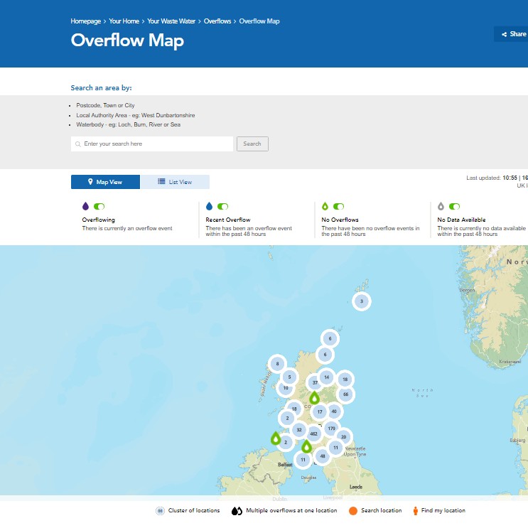This screenshot has height=528, width=528.
Task: Open cluster marker showing 40
Action: click(x=334, y=411)
